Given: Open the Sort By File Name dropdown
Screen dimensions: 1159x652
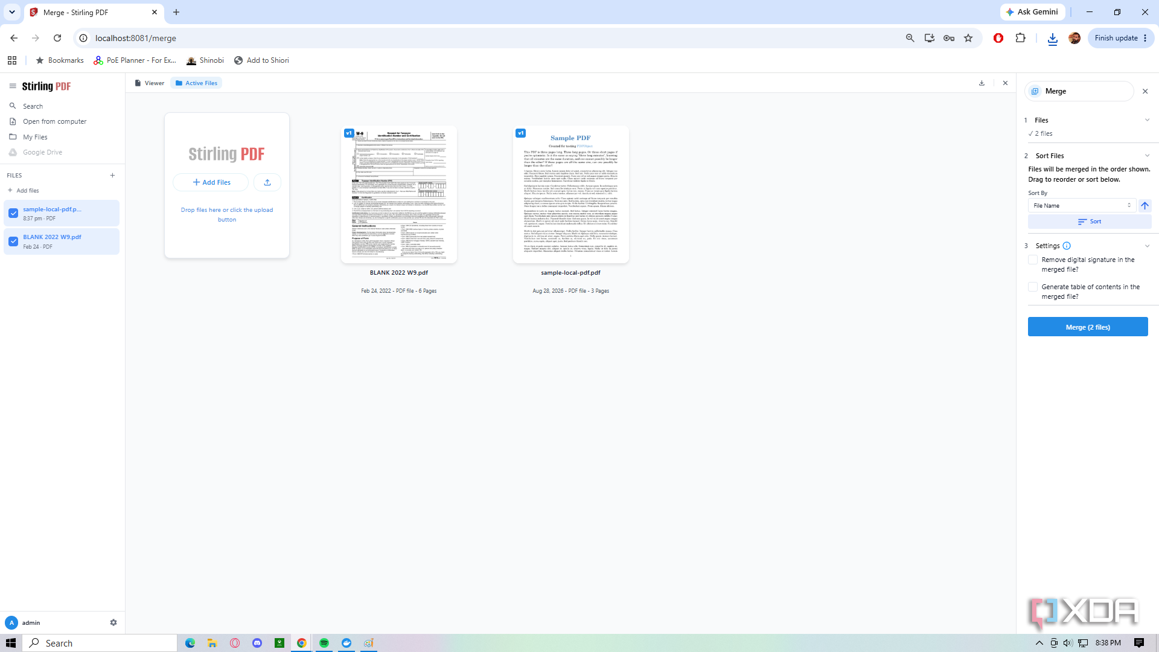Looking at the screenshot, I should point(1082,206).
